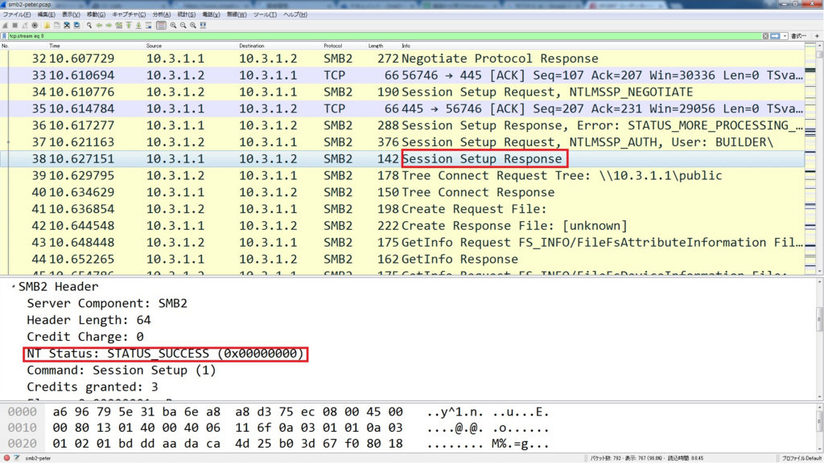Select packet 32 Negotiate Protocol Response
Viewport: 824px width, 463px height.
tap(402, 58)
